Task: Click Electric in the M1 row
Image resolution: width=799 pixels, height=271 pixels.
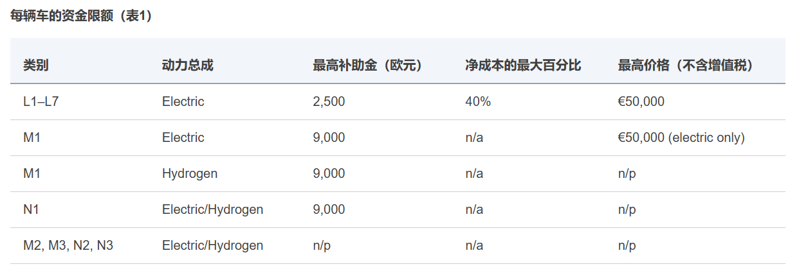Action: (x=183, y=137)
